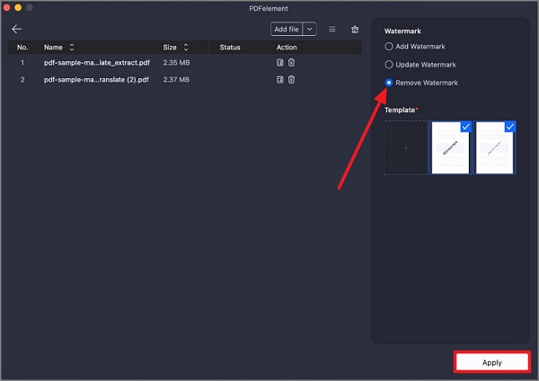This screenshot has height=381, width=539.
Task: Uncheck the first template's blue checkmark
Action: [465, 127]
